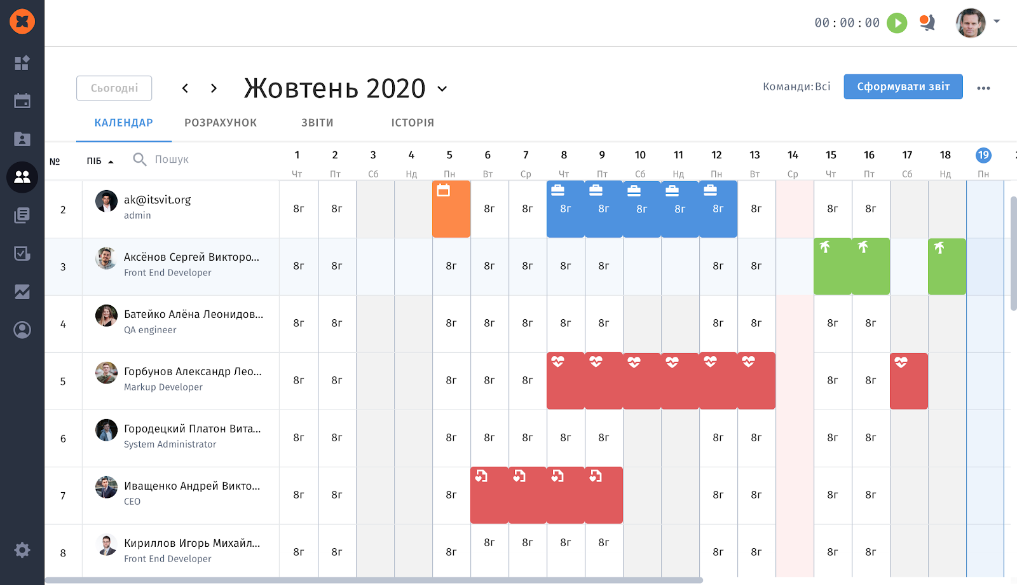Click Батейко Алёна's avatar photo
The height and width of the screenshot is (585, 1017).
point(106,315)
